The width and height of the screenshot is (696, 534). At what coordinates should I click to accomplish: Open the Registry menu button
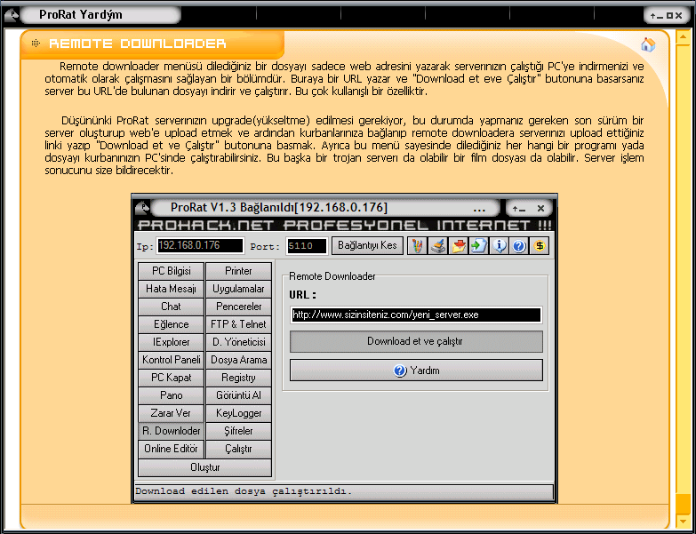238,378
